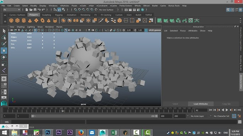Open the viewport Renderer menu

point(50,27)
